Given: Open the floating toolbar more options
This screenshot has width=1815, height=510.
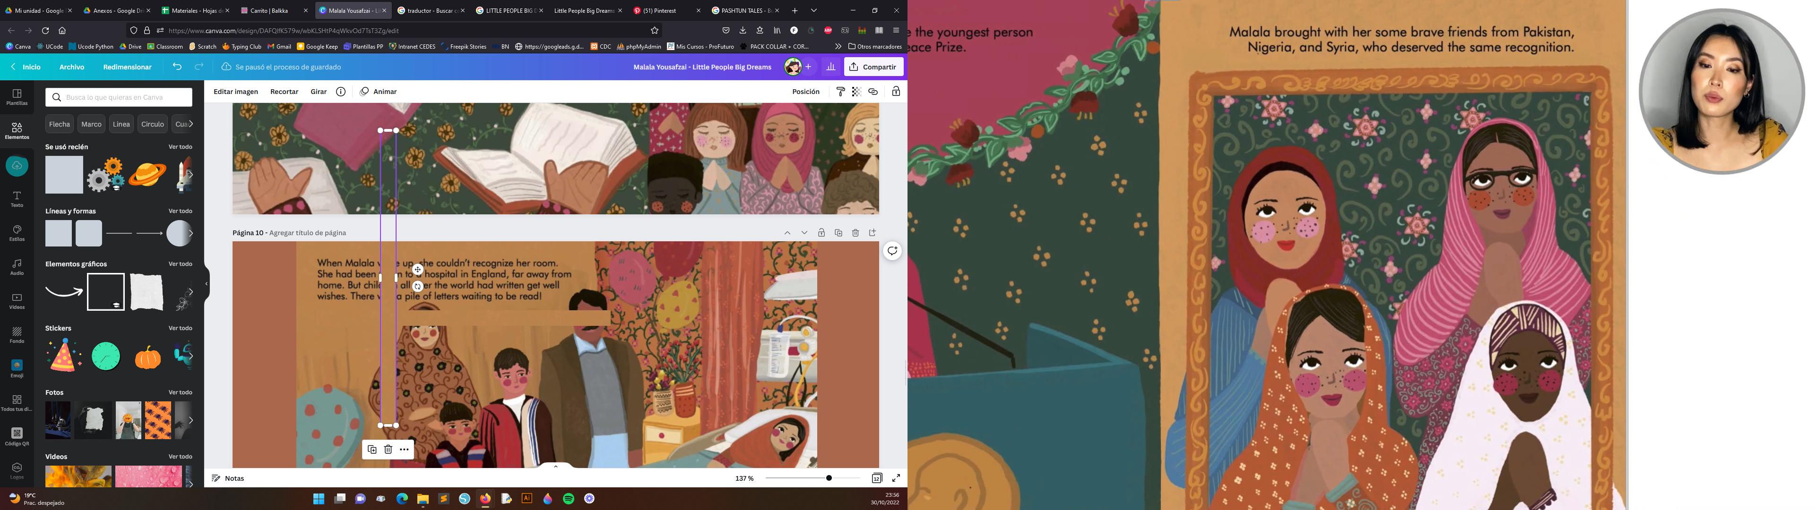Looking at the screenshot, I should 405,450.
